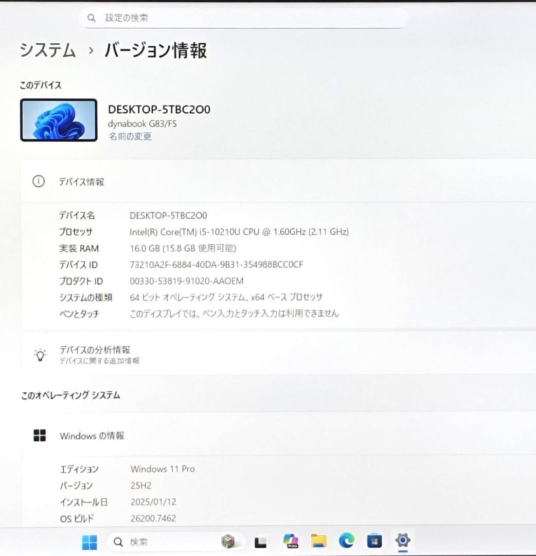
Task: Click the 設定の検索 search field
Action: pos(243,18)
